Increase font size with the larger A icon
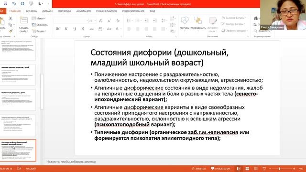This screenshot has height=172, width=306. [101, 21]
